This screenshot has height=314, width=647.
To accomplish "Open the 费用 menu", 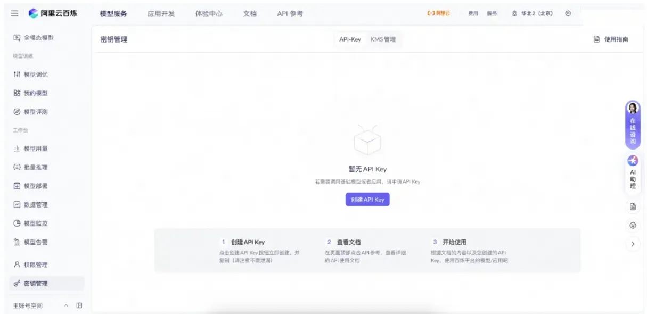I will (x=473, y=14).
